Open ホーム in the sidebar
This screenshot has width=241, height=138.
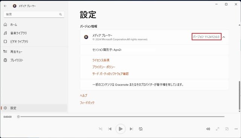(34, 25)
